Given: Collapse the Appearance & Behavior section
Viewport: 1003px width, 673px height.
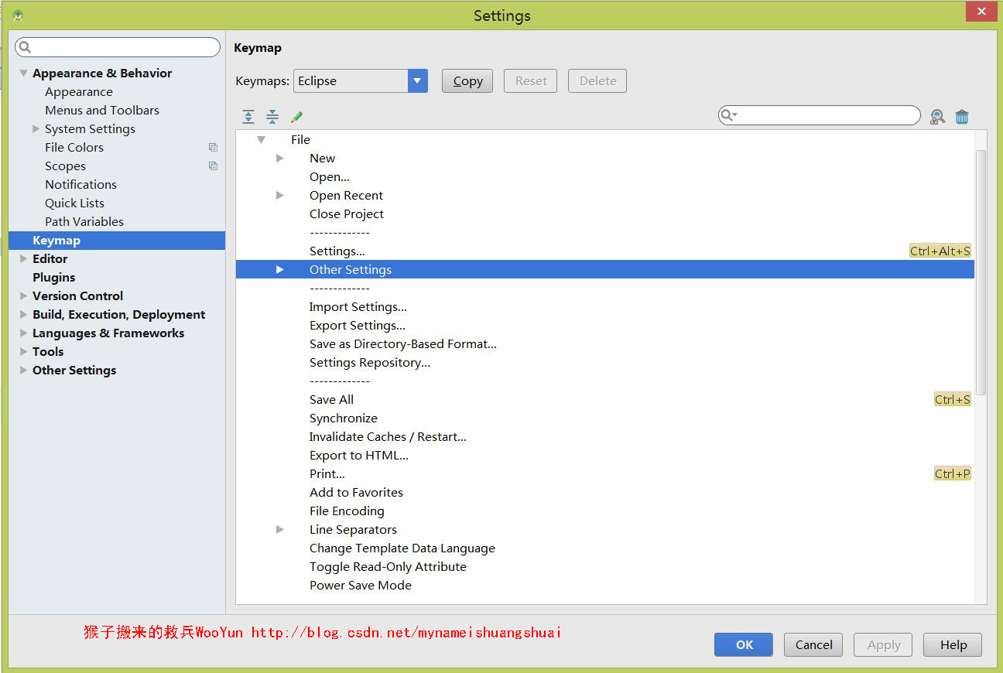Looking at the screenshot, I should click(x=24, y=73).
